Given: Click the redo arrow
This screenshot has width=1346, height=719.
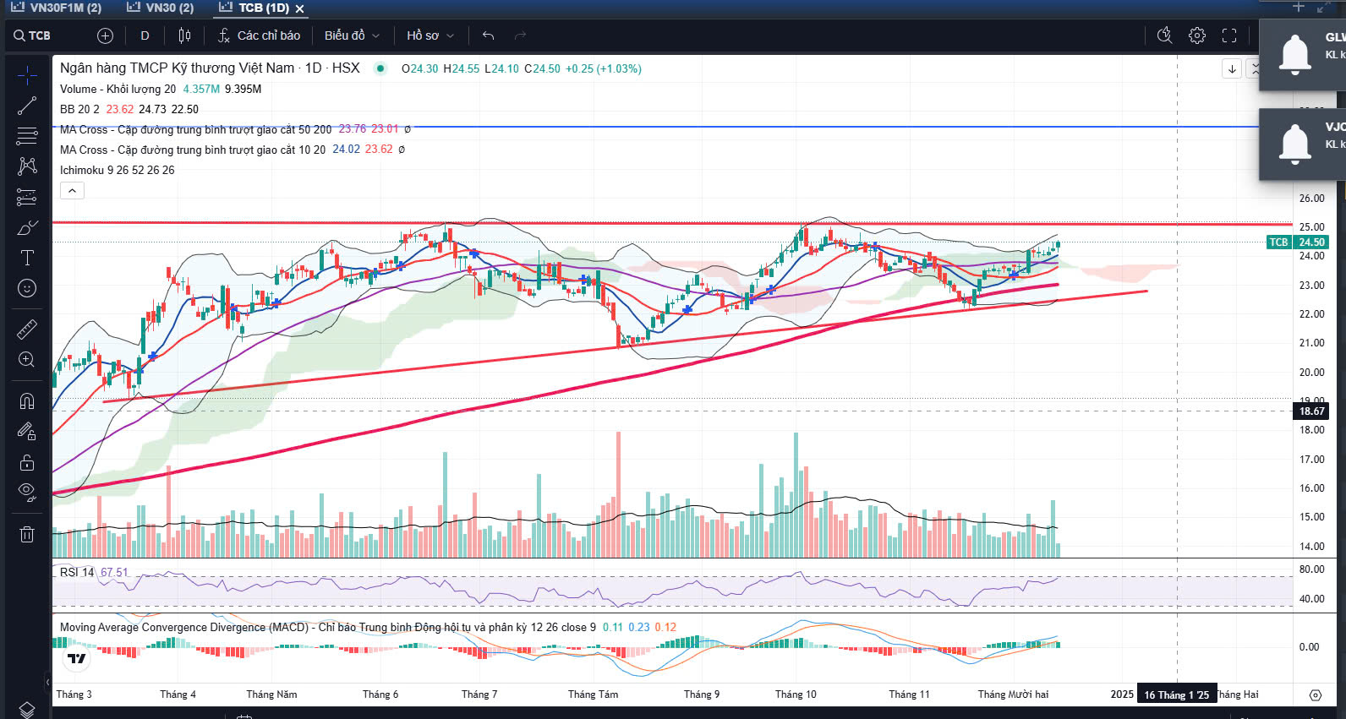Looking at the screenshot, I should [520, 35].
